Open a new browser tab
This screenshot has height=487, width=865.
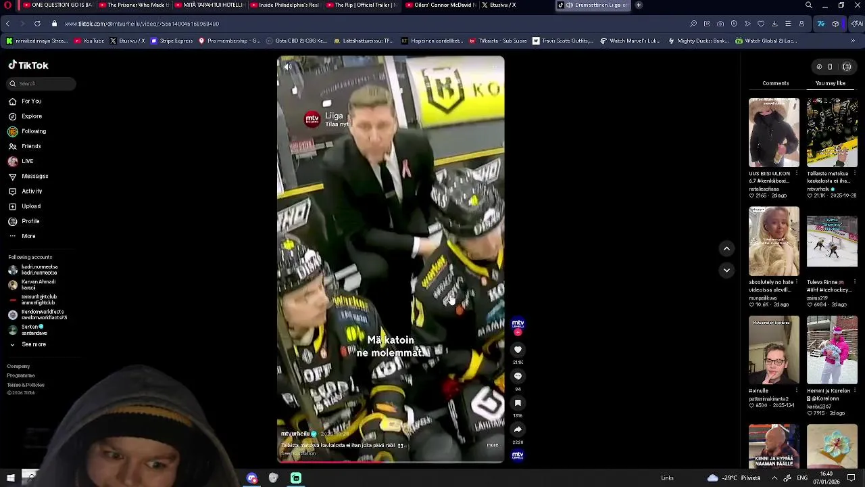tap(639, 5)
